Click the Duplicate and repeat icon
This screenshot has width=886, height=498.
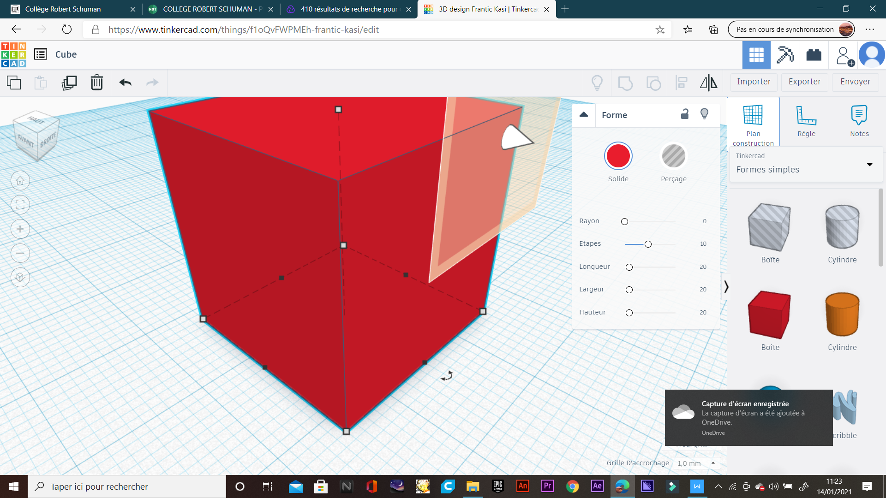tap(69, 83)
